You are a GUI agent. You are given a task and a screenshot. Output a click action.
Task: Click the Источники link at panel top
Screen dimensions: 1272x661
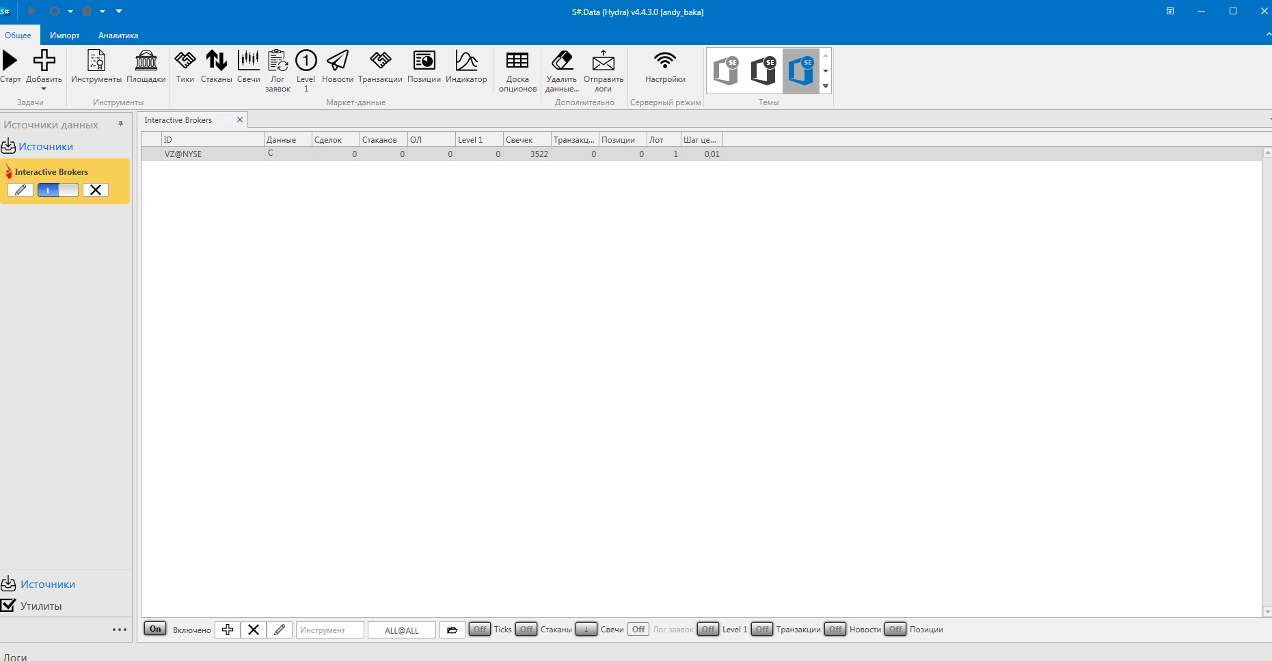click(x=46, y=147)
